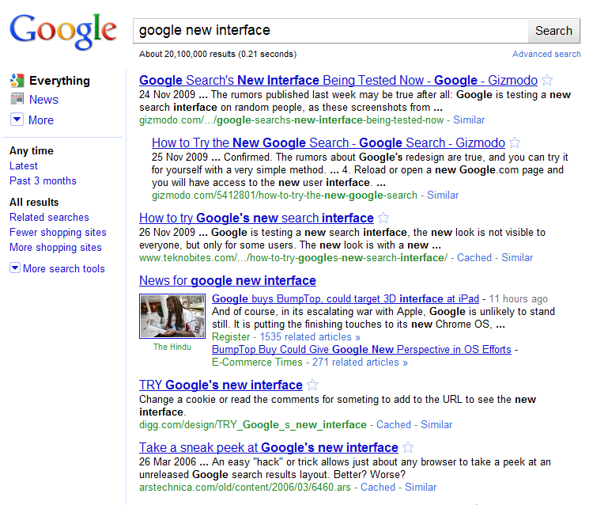Click Similar for arstechnica result
The height and width of the screenshot is (505, 608).
point(421,487)
